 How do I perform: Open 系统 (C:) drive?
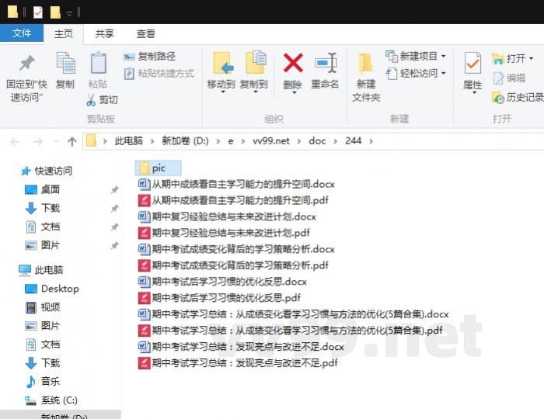[51, 400]
